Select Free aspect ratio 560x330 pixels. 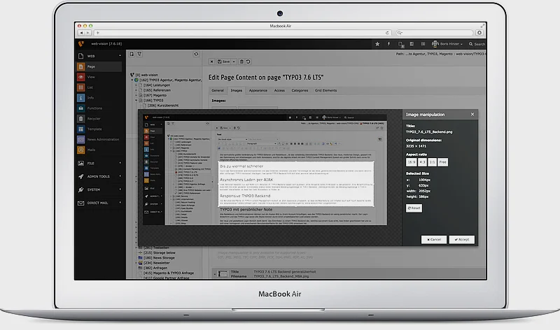(443, 162)
